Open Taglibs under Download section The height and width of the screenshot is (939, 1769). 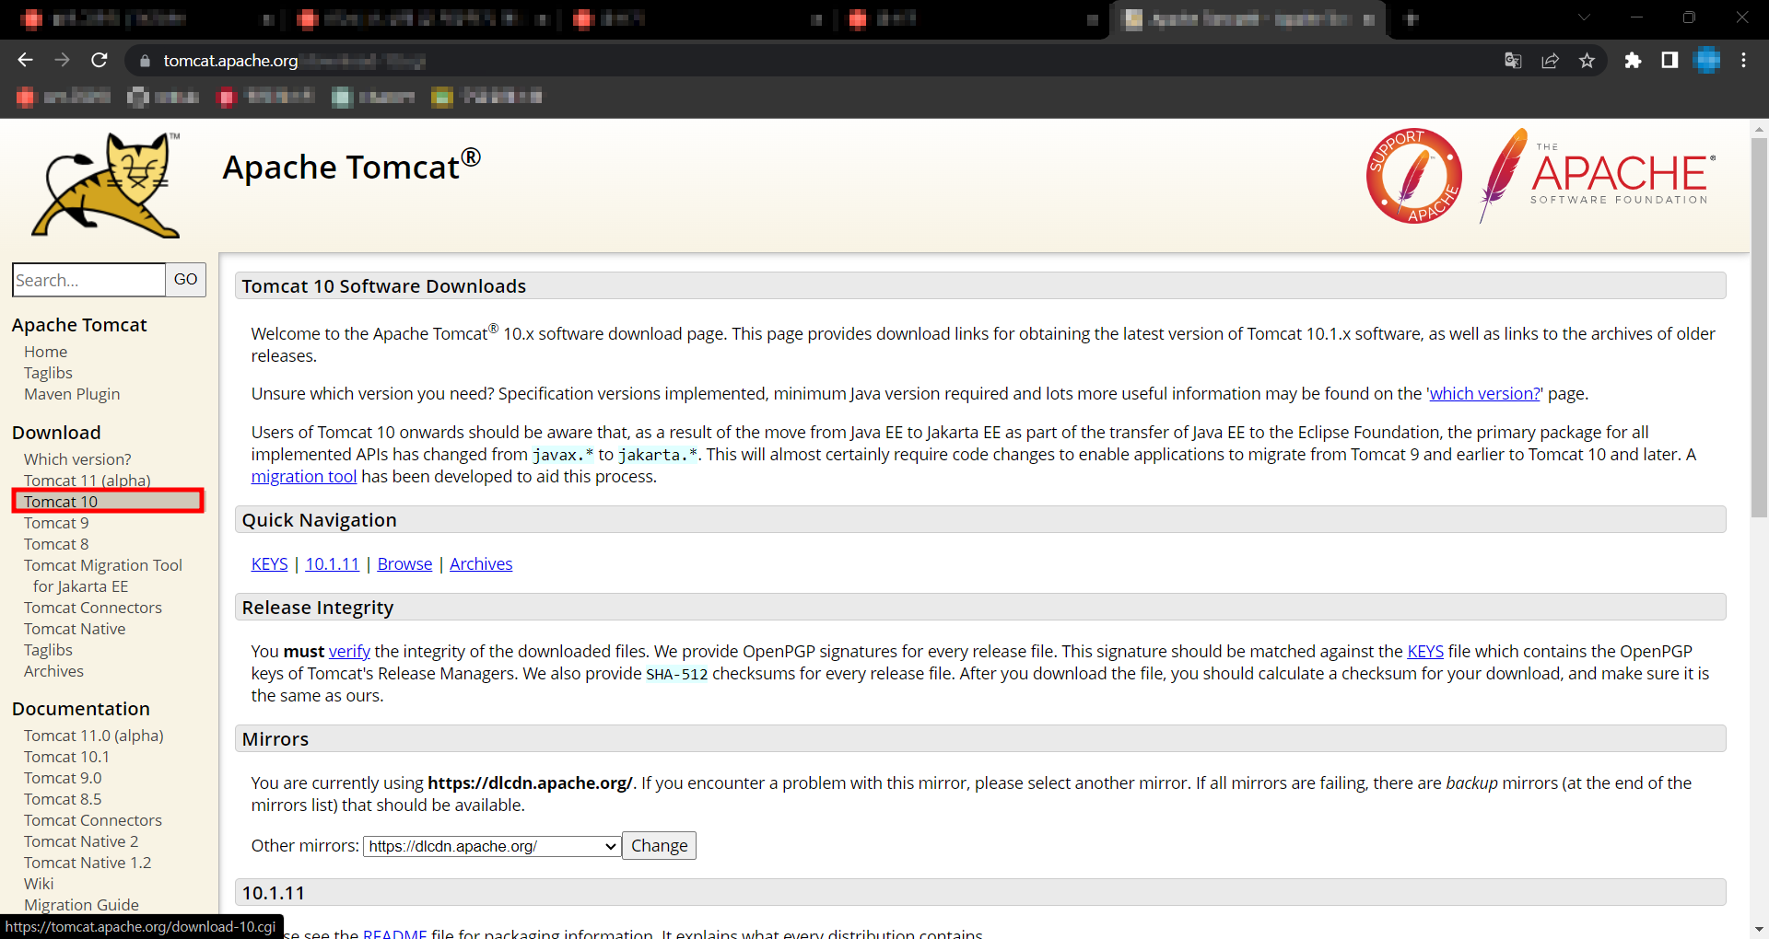pyautogui.click(x=48, y=650)
